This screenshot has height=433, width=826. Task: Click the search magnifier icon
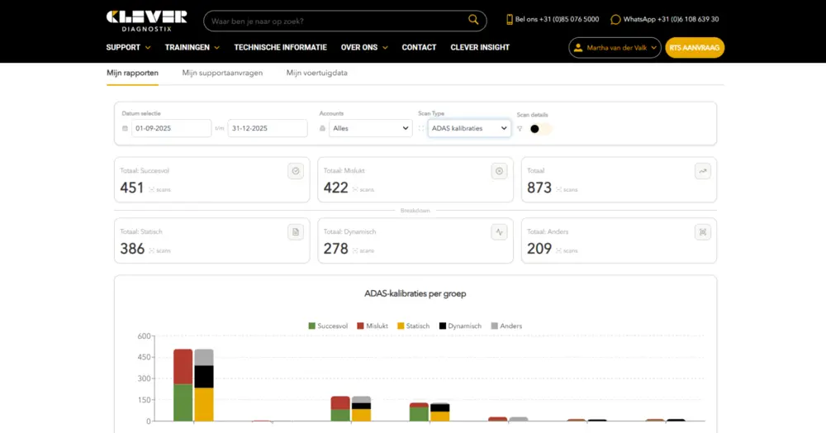pos(473,20)
